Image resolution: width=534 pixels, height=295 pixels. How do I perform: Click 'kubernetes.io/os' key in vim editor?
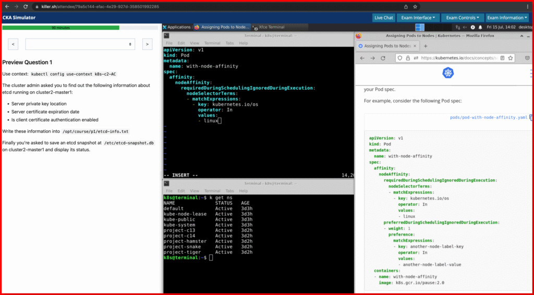[235, 104]
